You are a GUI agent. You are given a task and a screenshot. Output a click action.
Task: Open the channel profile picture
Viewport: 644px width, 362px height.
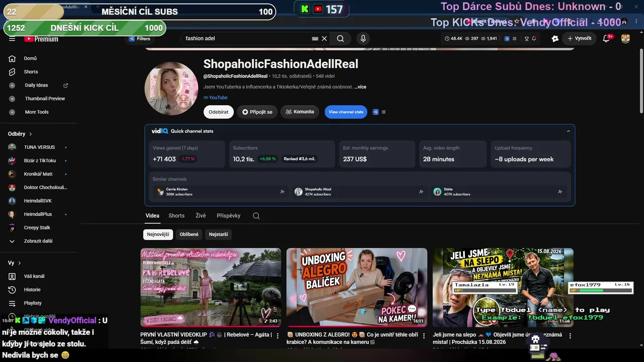pos(171,88)
